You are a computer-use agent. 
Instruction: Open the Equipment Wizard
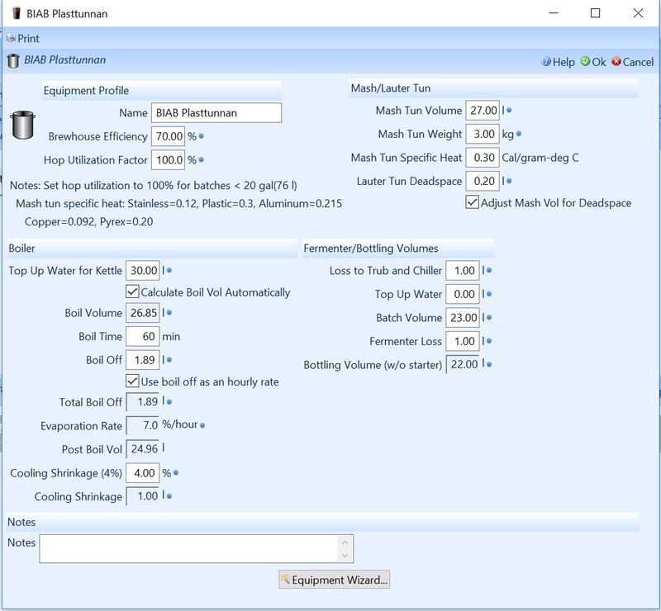tap(334, 580)
